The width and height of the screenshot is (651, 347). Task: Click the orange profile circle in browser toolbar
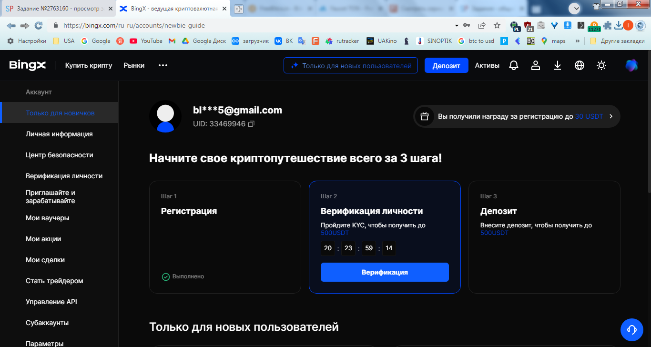[628, 25]
